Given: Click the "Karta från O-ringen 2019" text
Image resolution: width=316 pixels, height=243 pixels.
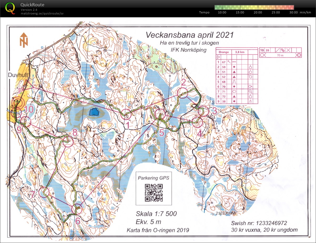Looking at the screenshot, I should pyautogui.click(x=158, y=230).
